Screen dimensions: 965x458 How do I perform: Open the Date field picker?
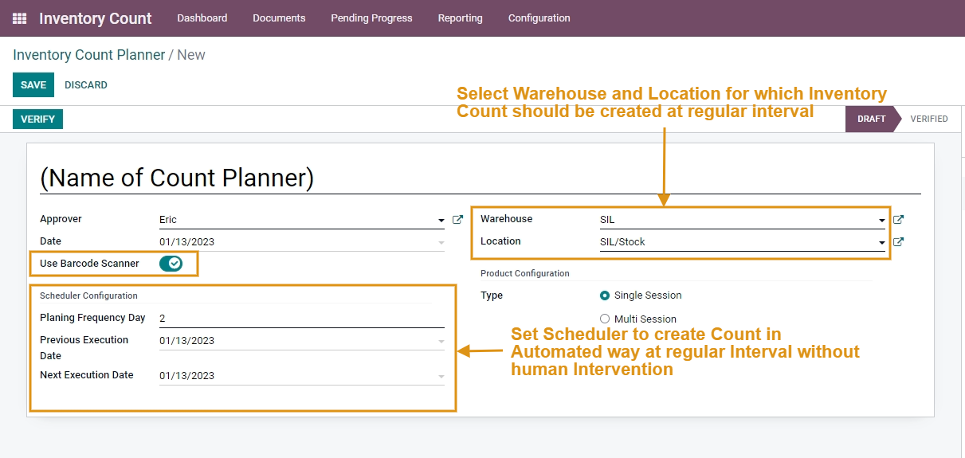301,242
